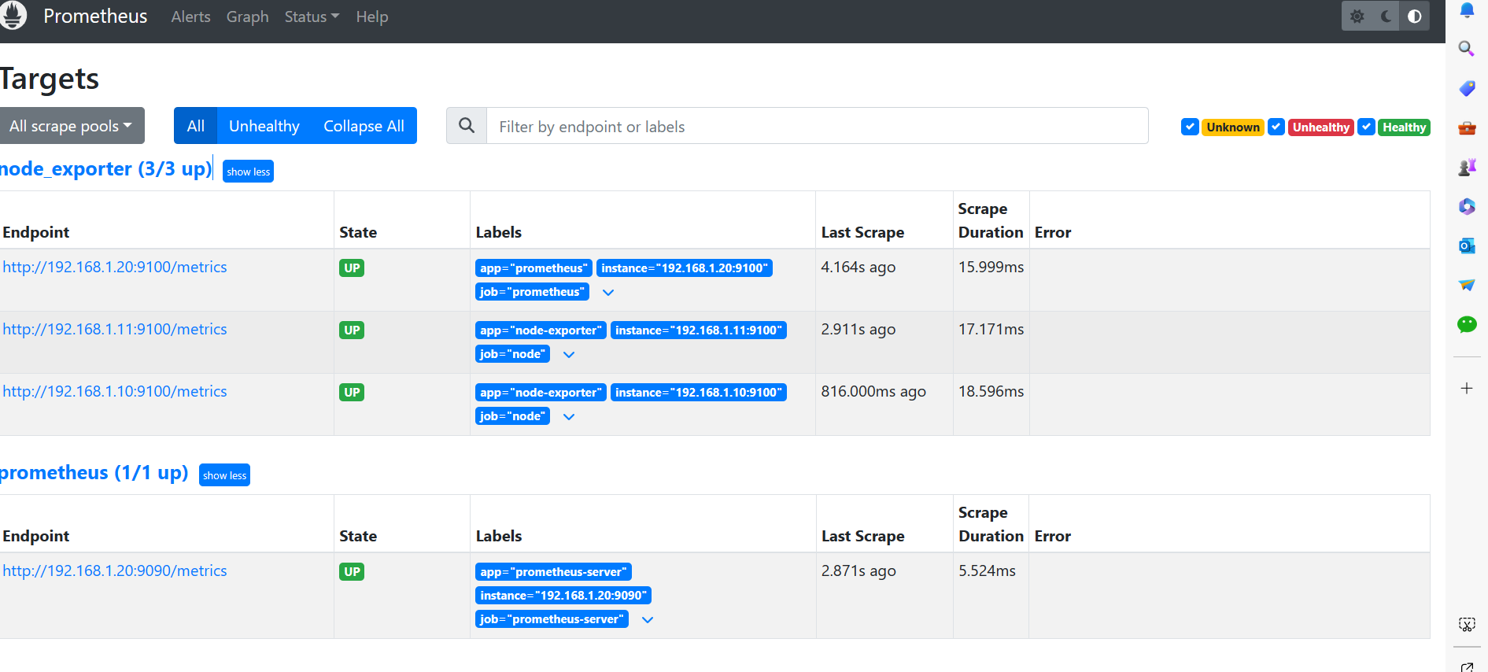Click the green Healthy badge
Image resolution: width=1488 pixels, height=672 pixels.
pos(1404,127)
